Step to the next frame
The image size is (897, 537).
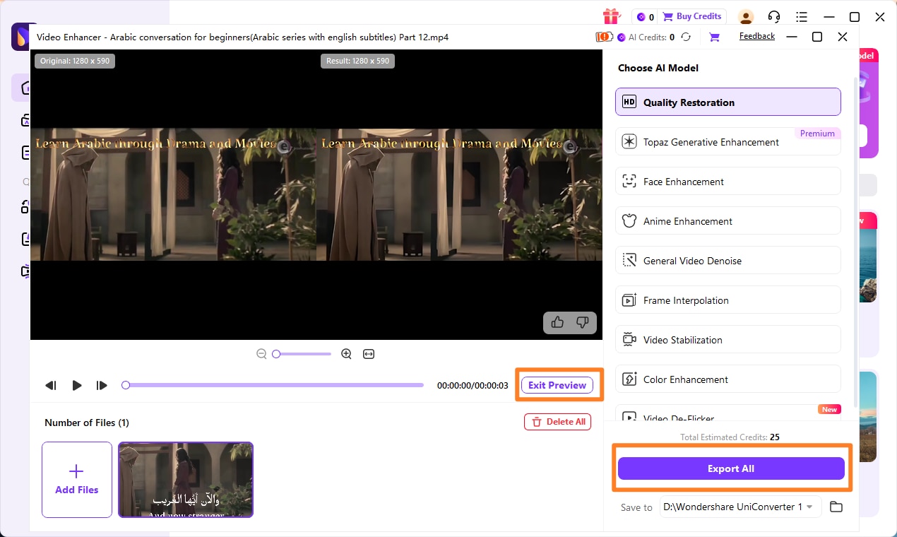(x=102, y=385)
